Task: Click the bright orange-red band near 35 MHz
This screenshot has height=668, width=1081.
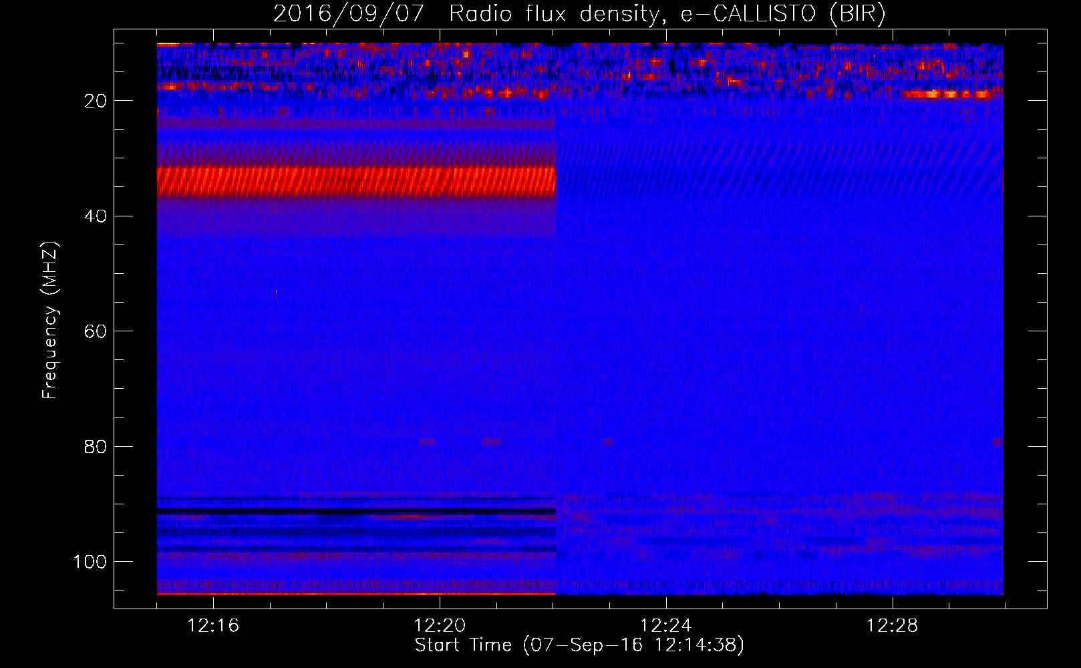Action: (357, 182)
